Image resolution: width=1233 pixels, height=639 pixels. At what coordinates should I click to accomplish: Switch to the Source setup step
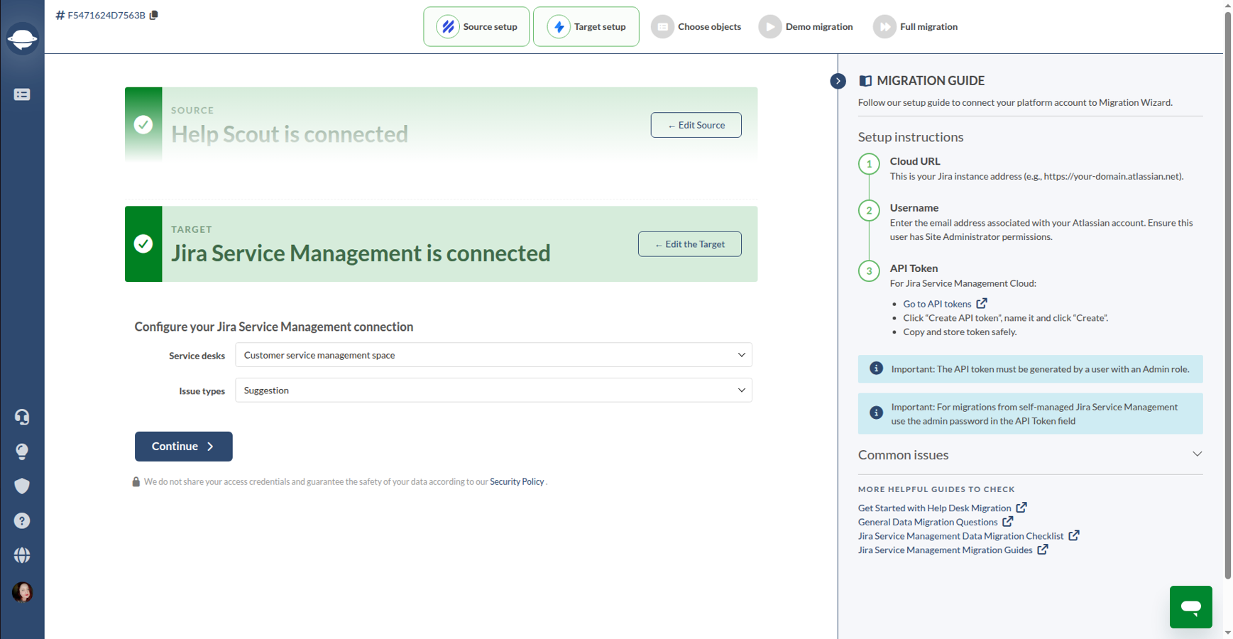pyautogui.click(x=476, y=27)
